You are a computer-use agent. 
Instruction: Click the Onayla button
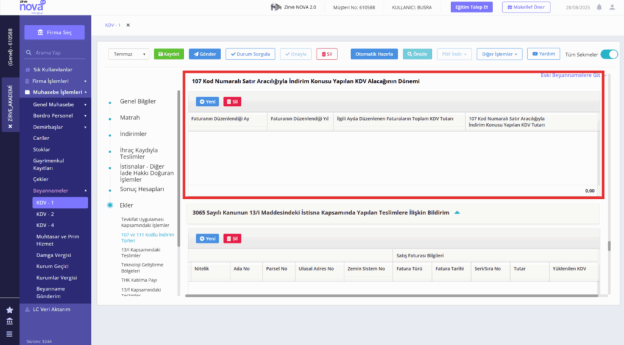[x=296, y=54]
